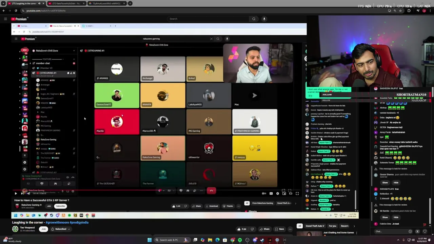Open Chrome's three-dot menu
The image size is (434, 244).
click(430, 11)
